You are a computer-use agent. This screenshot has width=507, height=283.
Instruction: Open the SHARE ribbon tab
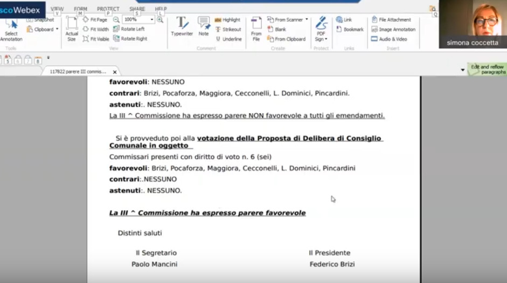137,9
